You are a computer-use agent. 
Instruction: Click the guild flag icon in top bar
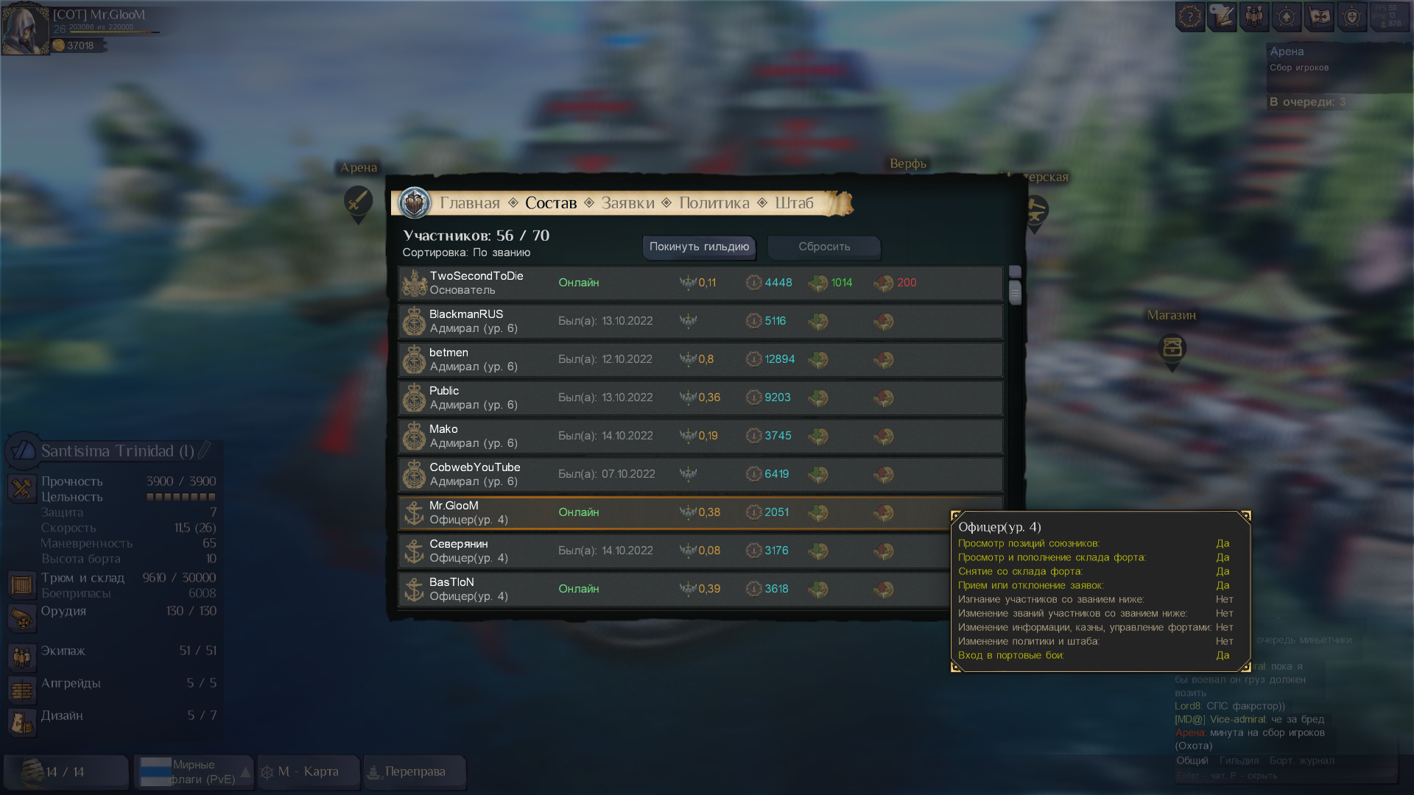[1320, 17]
